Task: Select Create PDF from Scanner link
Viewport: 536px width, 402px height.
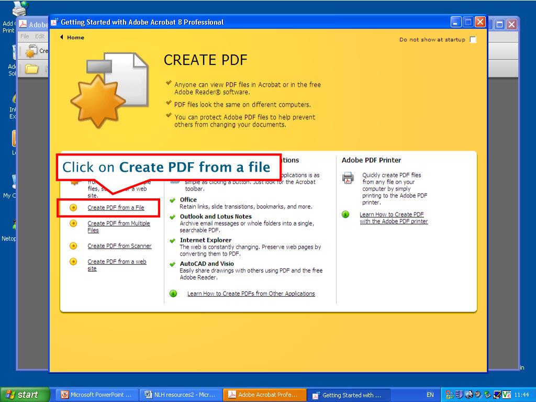Action: 119,246
